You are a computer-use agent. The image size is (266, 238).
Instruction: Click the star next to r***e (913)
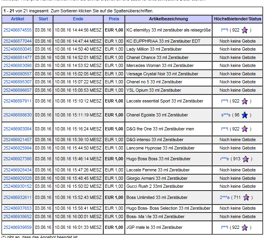click(246, 159)
